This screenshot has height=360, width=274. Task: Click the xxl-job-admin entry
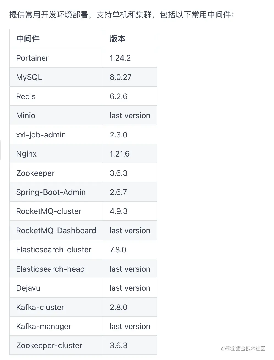pos(41,135)
